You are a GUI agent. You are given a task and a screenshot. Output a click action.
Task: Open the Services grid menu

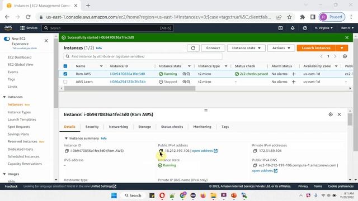coord(29,28)
